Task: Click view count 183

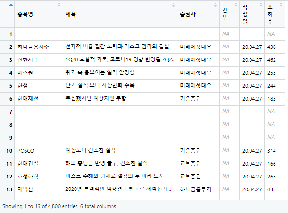Action: pos(272,99)
